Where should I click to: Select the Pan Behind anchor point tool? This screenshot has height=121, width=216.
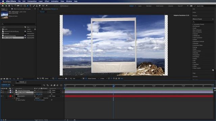21,6
